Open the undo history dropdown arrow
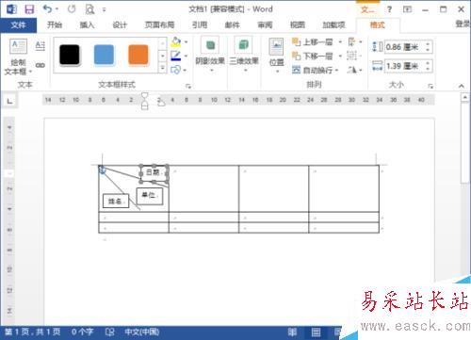This screenshot has width=471, height=340. (x=57, y=9)
